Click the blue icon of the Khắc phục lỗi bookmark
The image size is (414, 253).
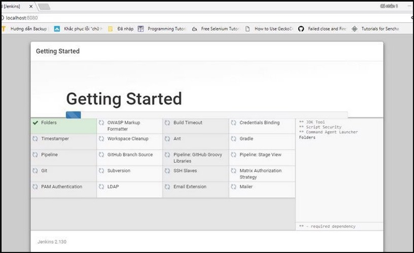point(57,29)
